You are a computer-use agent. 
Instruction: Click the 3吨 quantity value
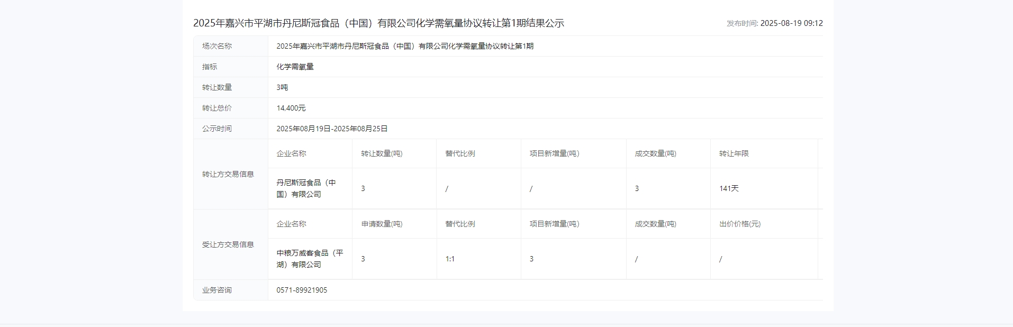(282, 87)
